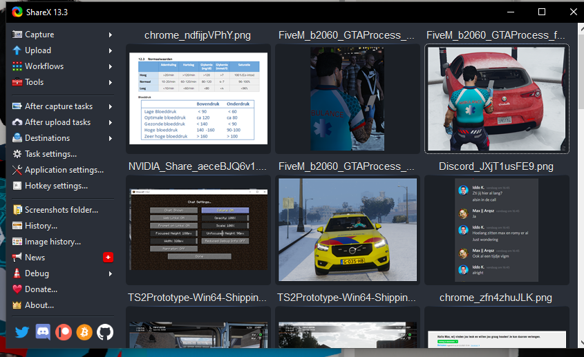584x357 pixels.
Task: Click the red News notification badge
Action: [x=108, y=258]
